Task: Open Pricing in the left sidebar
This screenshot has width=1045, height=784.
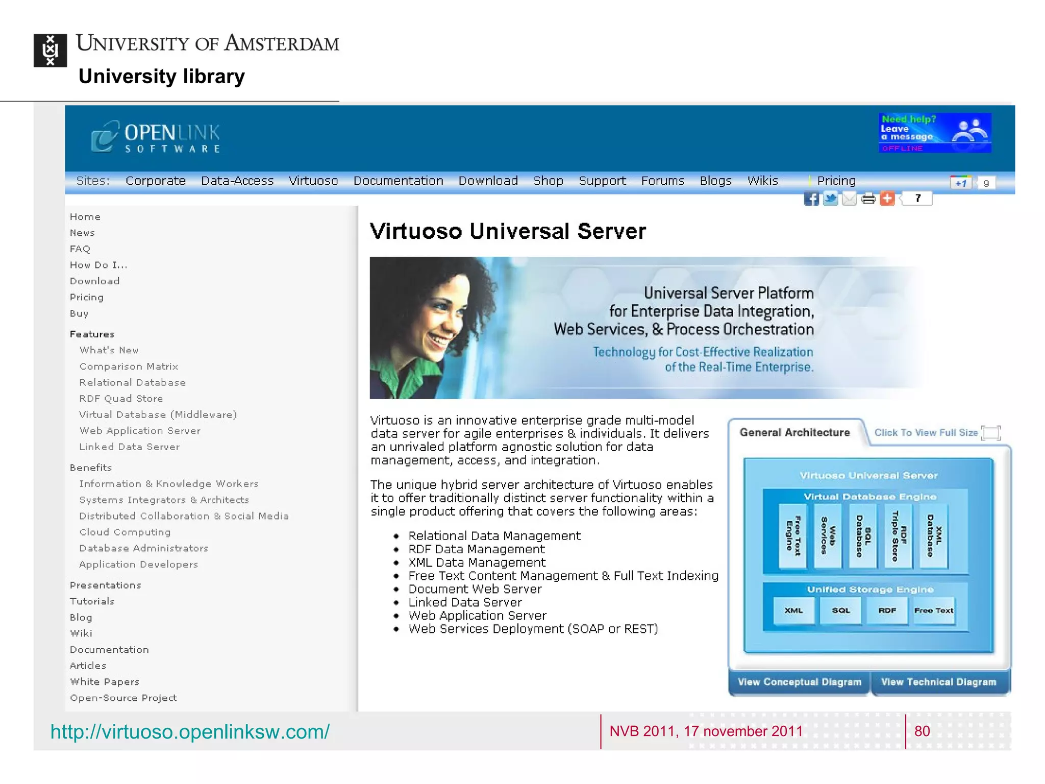Action: pos(87,298)
